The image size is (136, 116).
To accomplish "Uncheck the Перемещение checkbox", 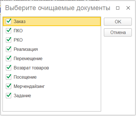I will coord(9,58).
